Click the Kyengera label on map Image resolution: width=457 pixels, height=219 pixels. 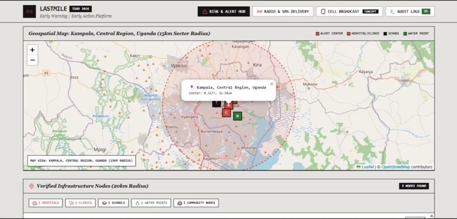[190, 117]
